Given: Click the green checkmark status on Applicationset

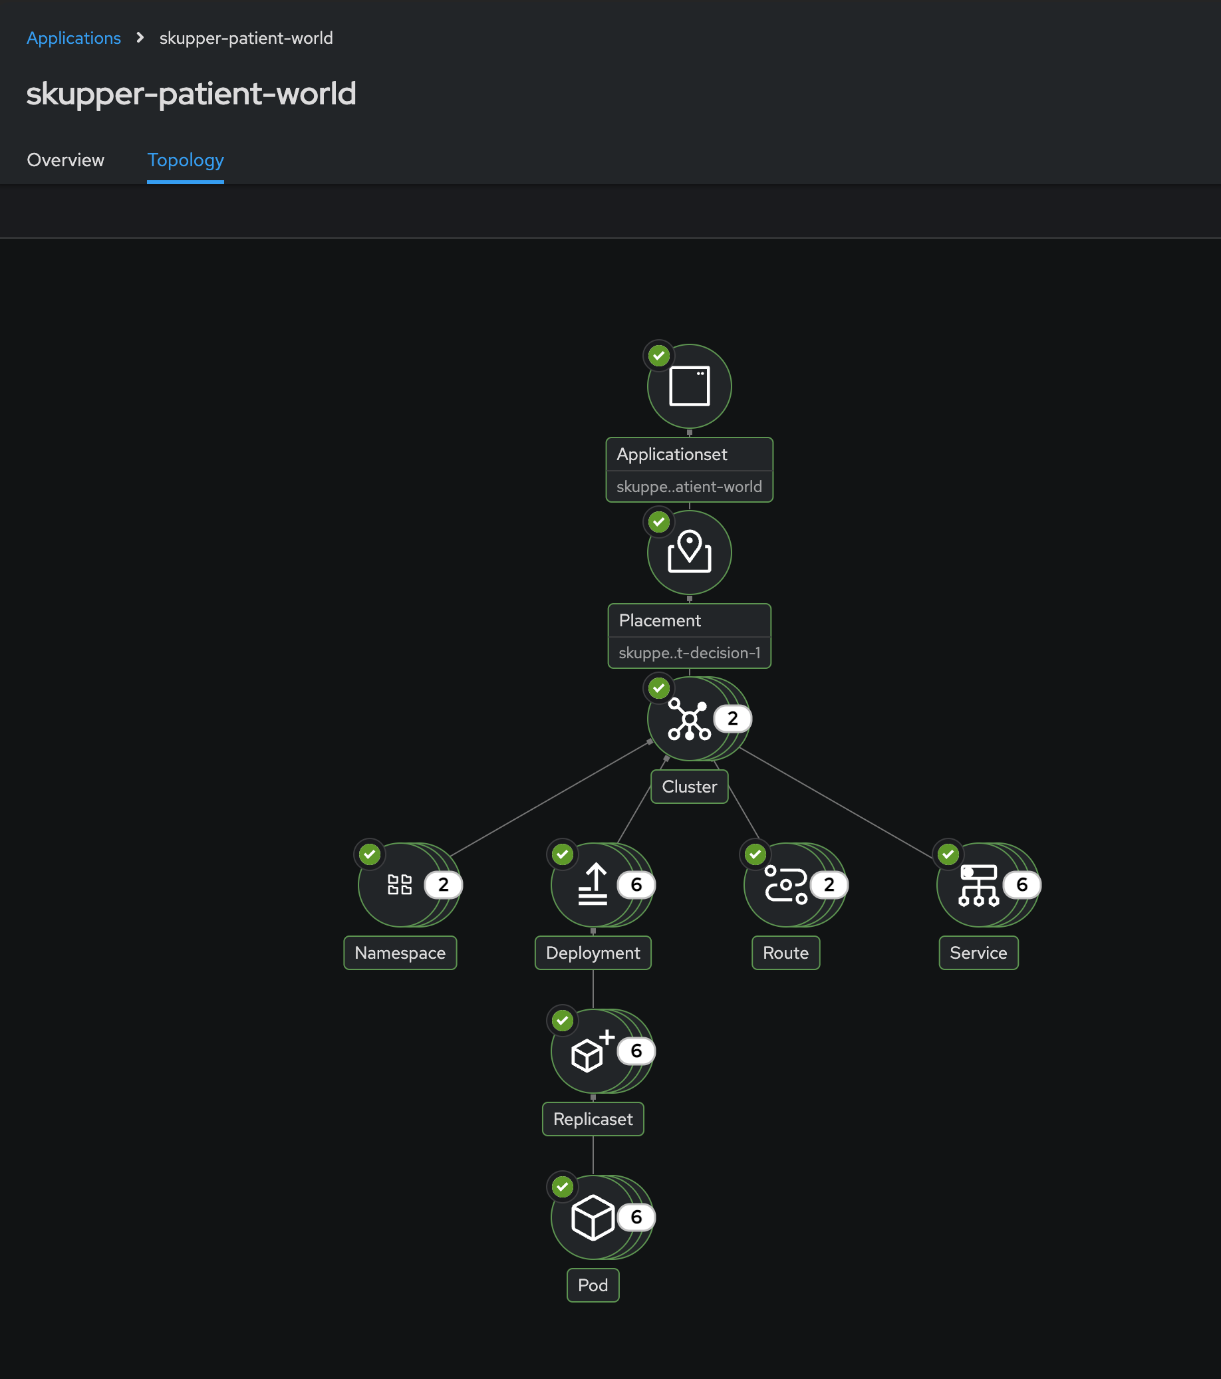Looking at the screenshot, I should pos(658,356).
